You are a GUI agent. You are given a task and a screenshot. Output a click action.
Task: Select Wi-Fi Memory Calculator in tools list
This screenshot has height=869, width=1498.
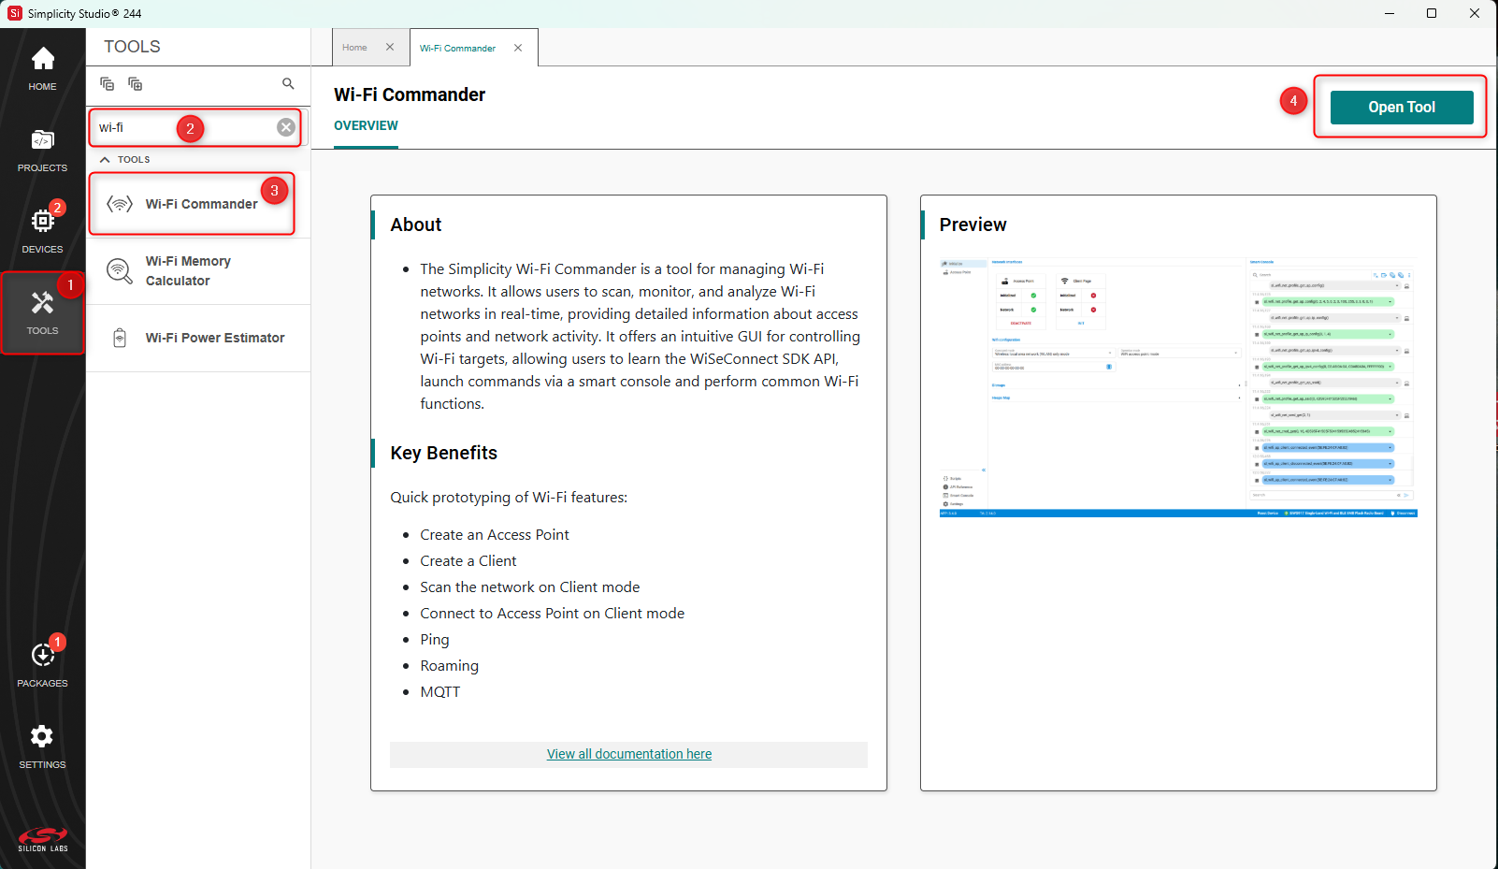pyautogui.click(x=198, y=271)
